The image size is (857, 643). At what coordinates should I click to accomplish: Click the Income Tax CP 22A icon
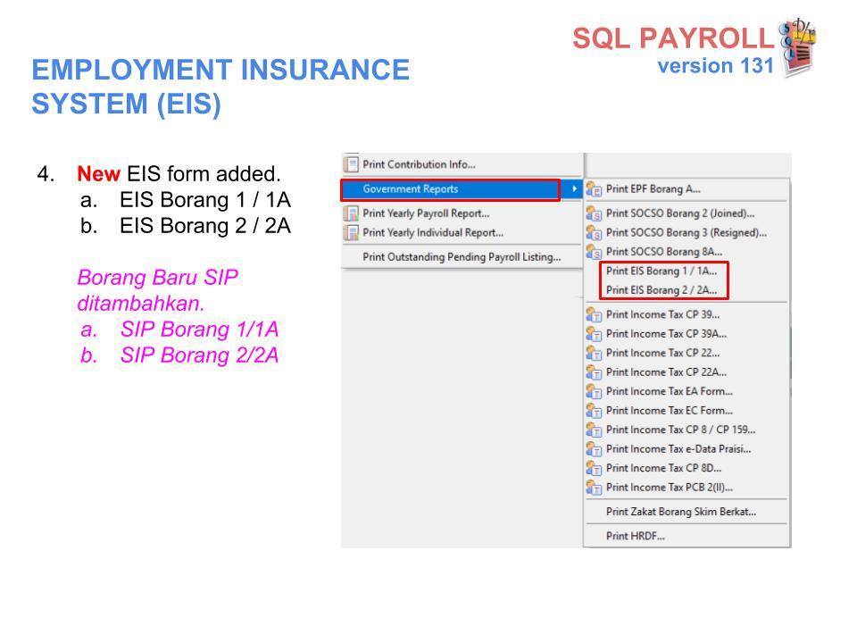click(x=595, y=372)
